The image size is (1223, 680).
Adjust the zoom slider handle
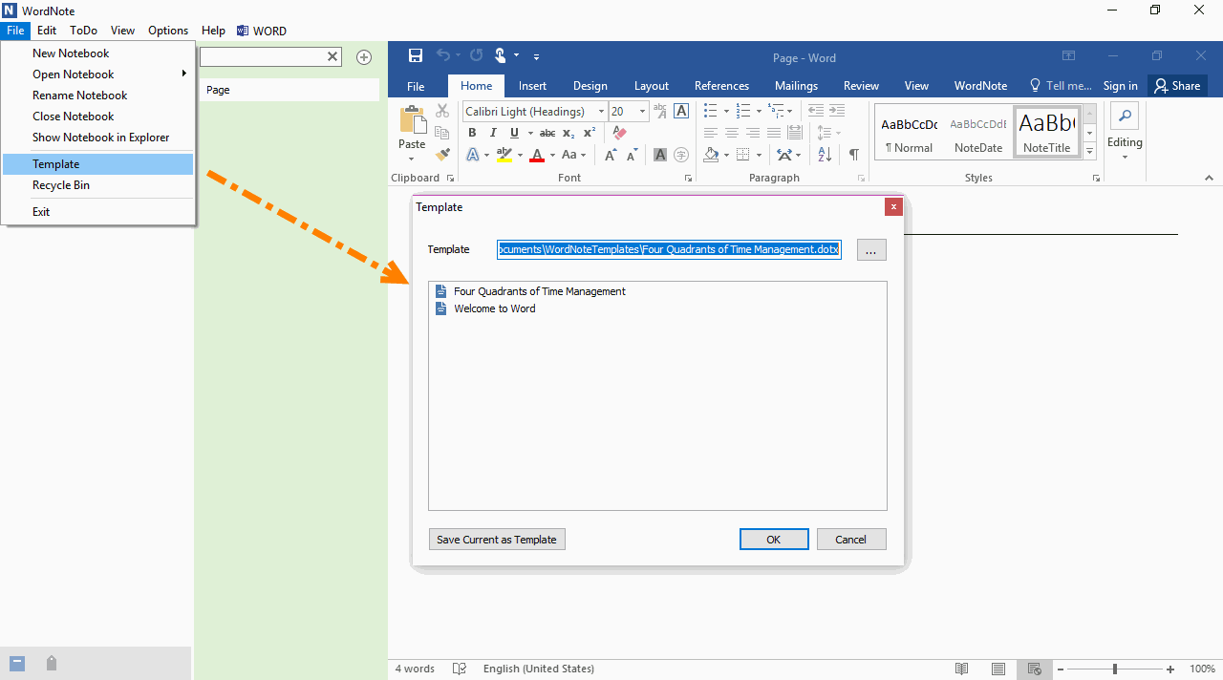(1115, 669)
